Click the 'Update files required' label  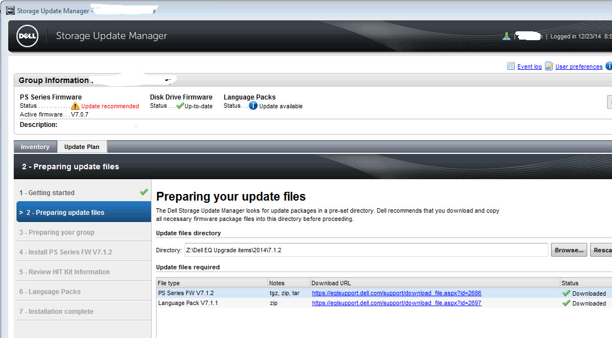pos(188,267)
